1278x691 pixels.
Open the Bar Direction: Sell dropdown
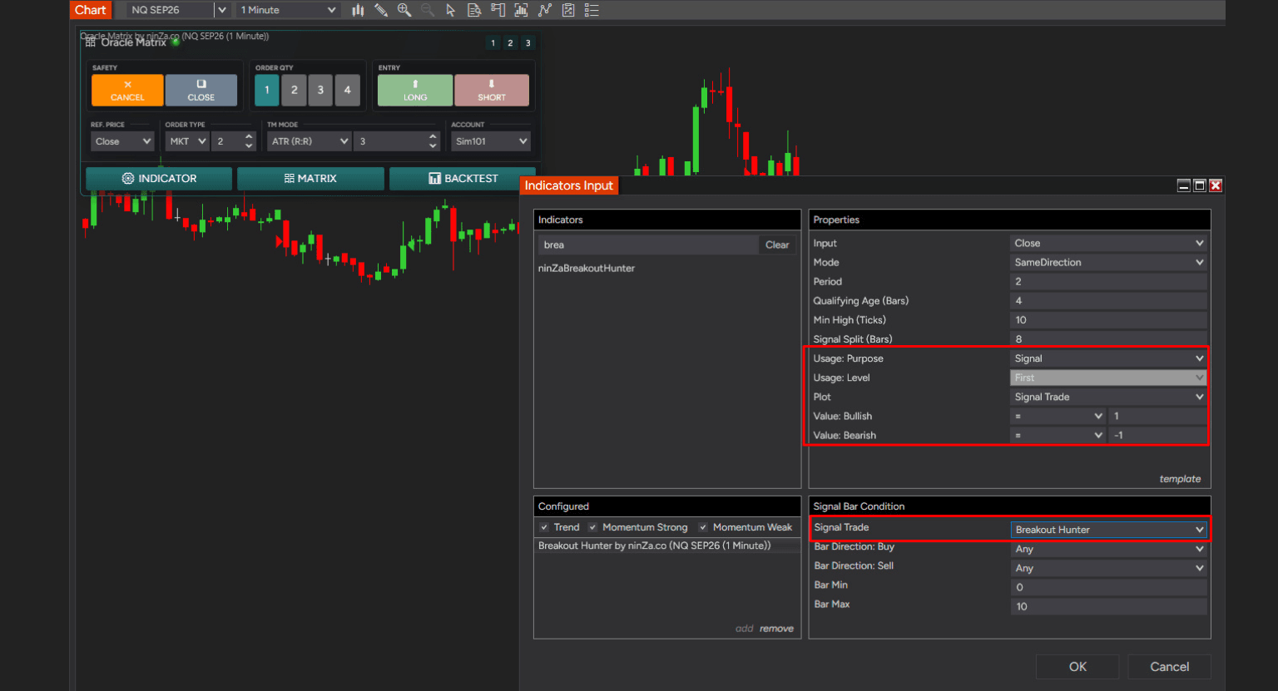(x=1108, y=568)
